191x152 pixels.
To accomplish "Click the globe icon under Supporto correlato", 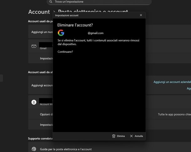I will coord(34,149).
